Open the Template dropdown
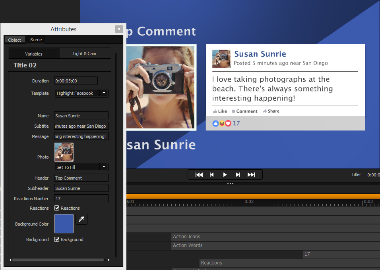Image resolution: width=380 pixels, height=270 pixels. (x=104, y=93)
